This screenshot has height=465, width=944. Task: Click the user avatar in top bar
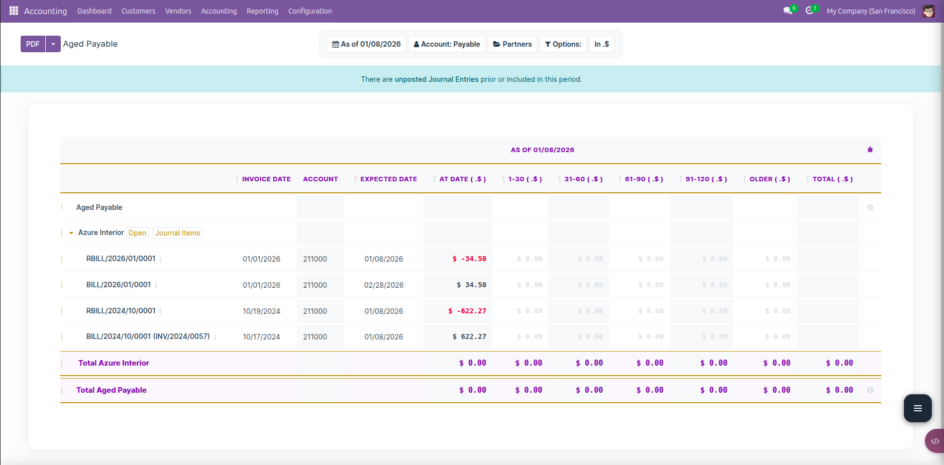(928, 11)
